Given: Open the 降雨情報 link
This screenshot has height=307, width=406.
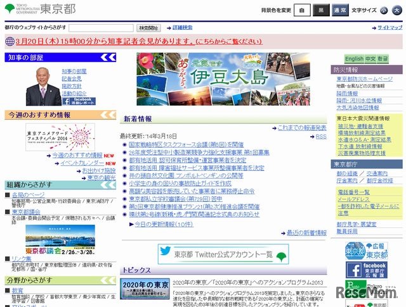Looking at the screenshot, I should pos(347,93).
